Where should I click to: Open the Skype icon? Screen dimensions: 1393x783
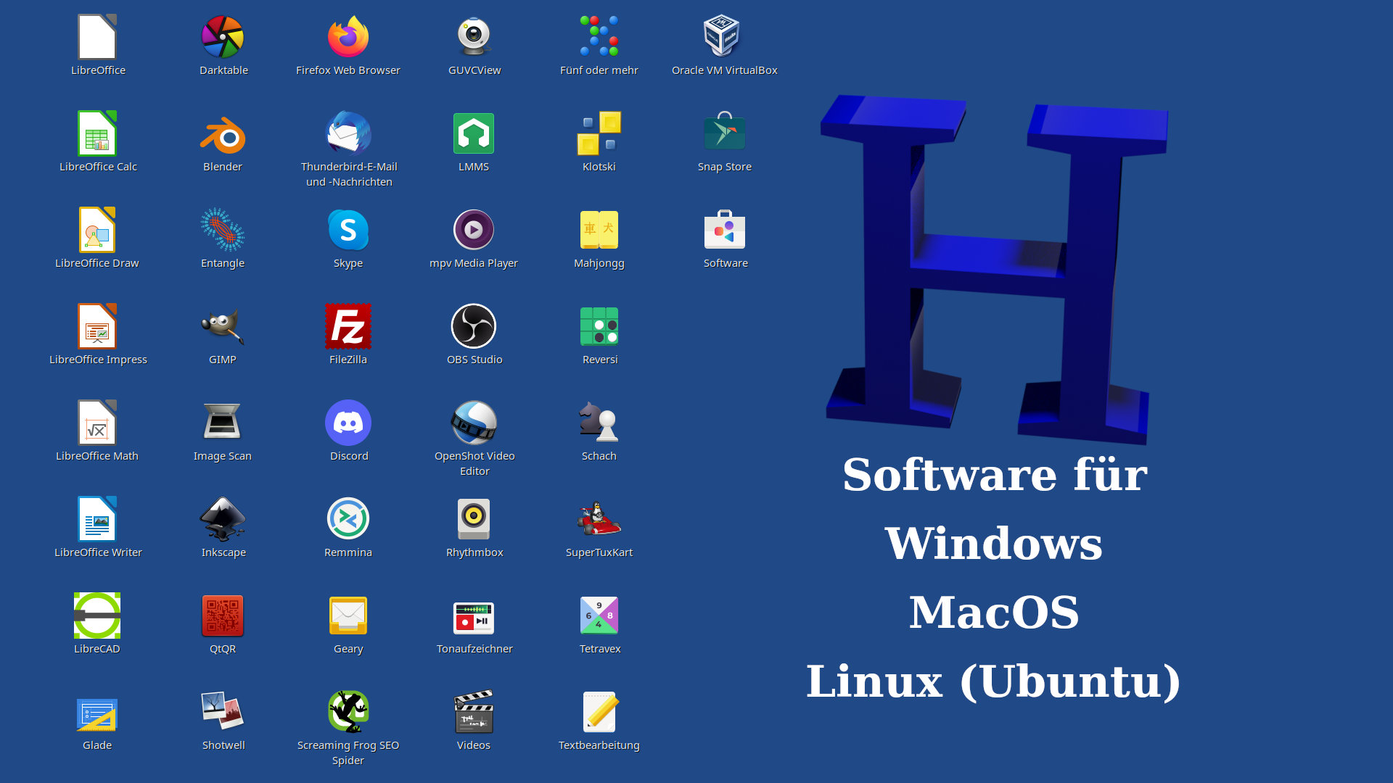coord(348,230)
